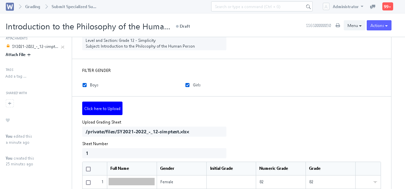
Task: Open the Menu dropdown
Action: [x=354, y=26]
